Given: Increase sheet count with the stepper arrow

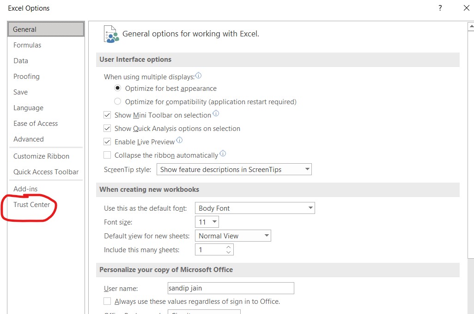Looking at the screenshot, I should [228, 247].
